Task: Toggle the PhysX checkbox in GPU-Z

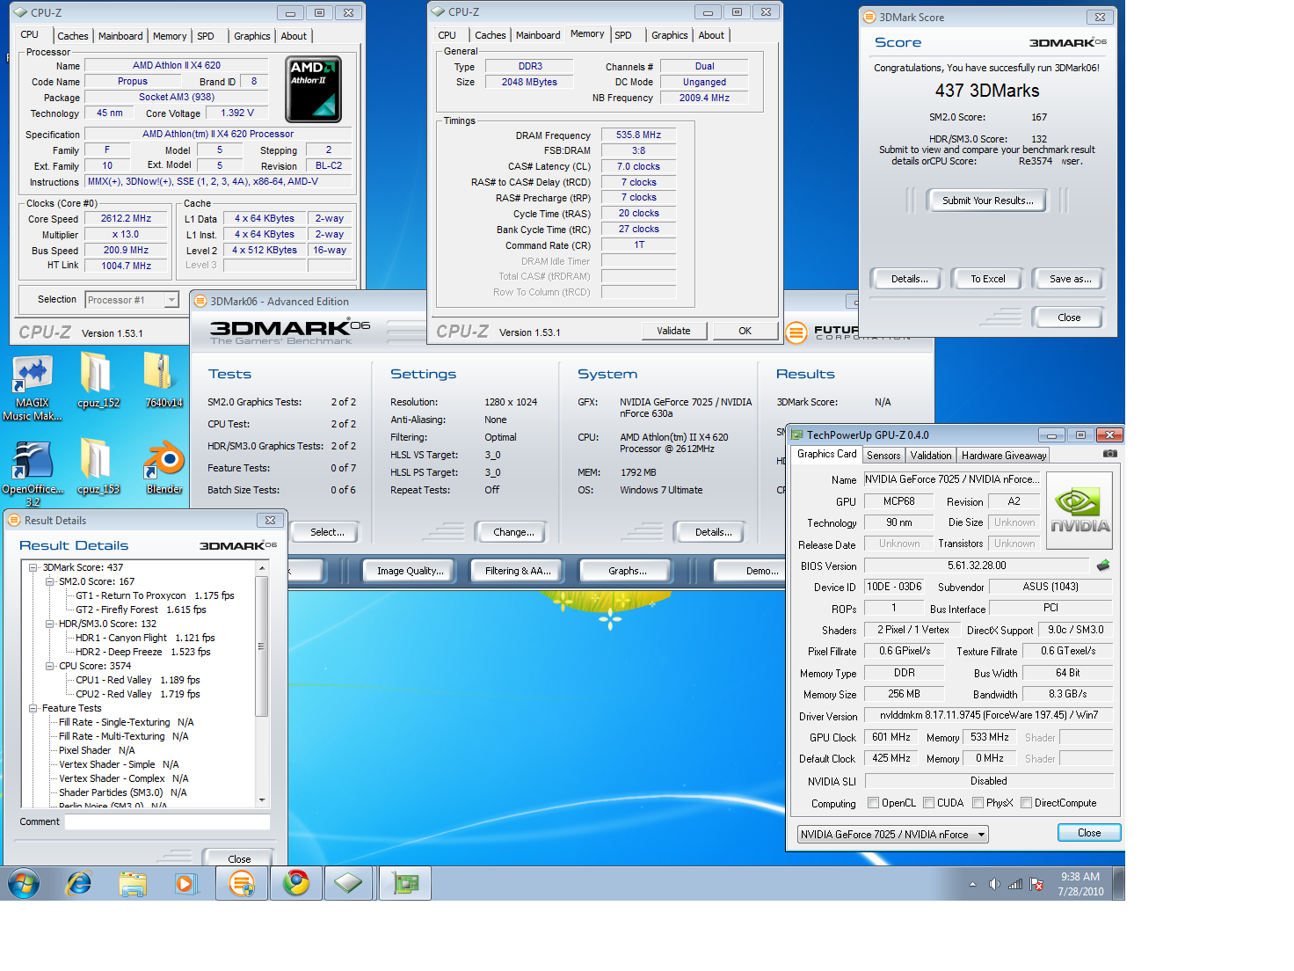Action: (x=978, y=803)
